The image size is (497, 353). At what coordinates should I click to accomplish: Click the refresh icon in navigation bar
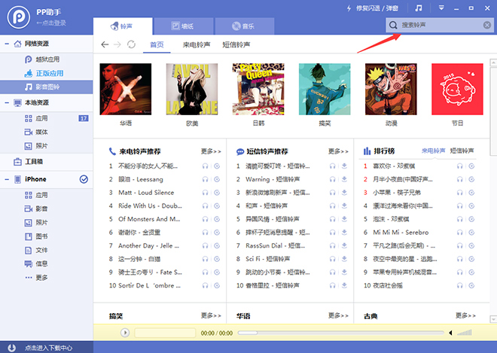[x=132, y=45]
